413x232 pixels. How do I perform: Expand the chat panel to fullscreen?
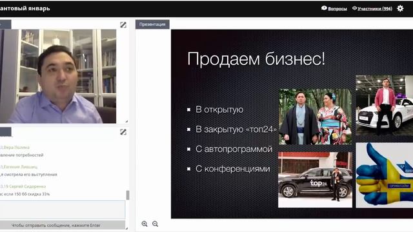click(123, 131)
